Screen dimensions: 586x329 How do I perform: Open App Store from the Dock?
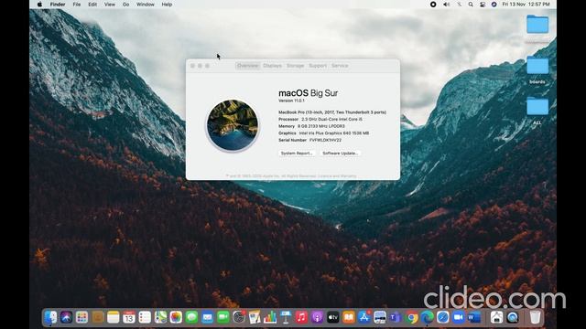364,317
